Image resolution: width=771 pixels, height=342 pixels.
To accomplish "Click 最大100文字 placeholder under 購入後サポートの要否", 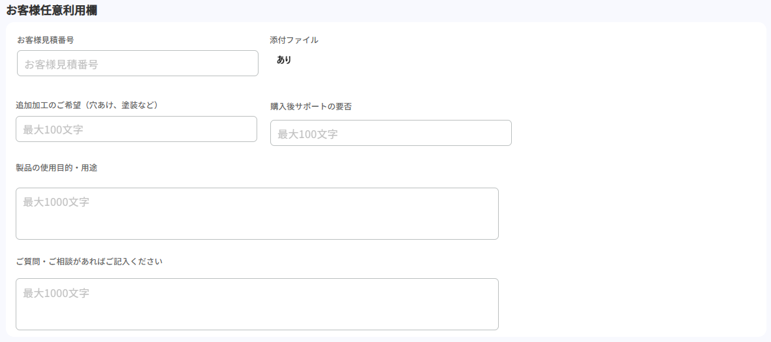I will click(x=307, y=134).
